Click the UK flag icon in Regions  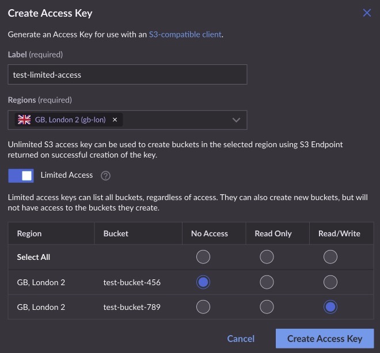24,120
